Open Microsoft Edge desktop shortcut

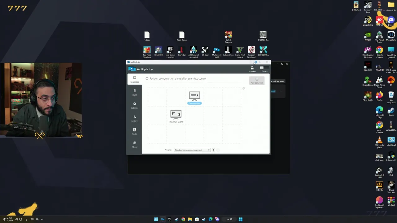point(380,112)
